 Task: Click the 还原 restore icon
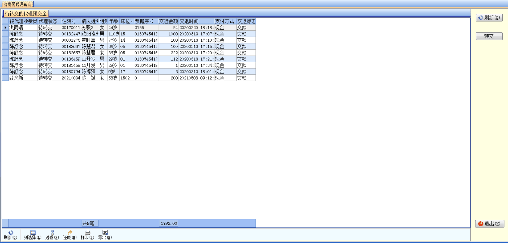pyautogui.click(x=70, y=235)
